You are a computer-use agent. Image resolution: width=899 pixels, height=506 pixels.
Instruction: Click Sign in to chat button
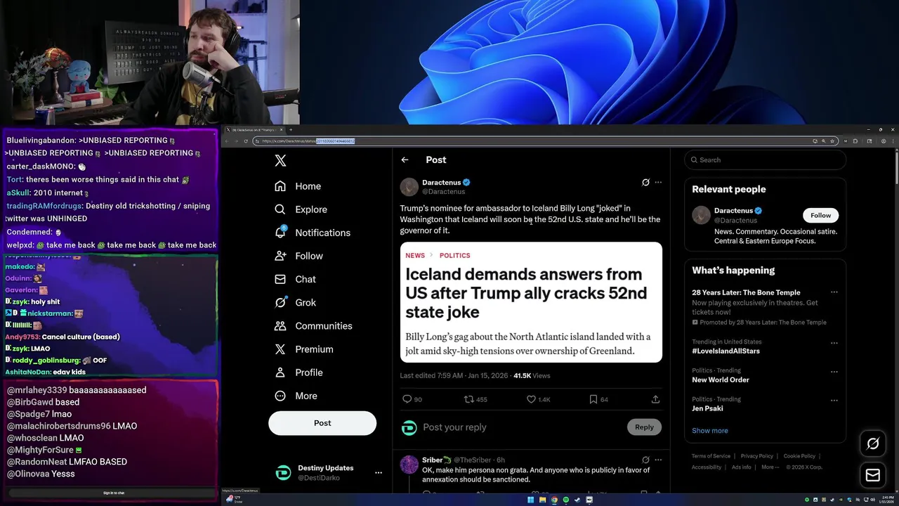click(x=114, y=493)
